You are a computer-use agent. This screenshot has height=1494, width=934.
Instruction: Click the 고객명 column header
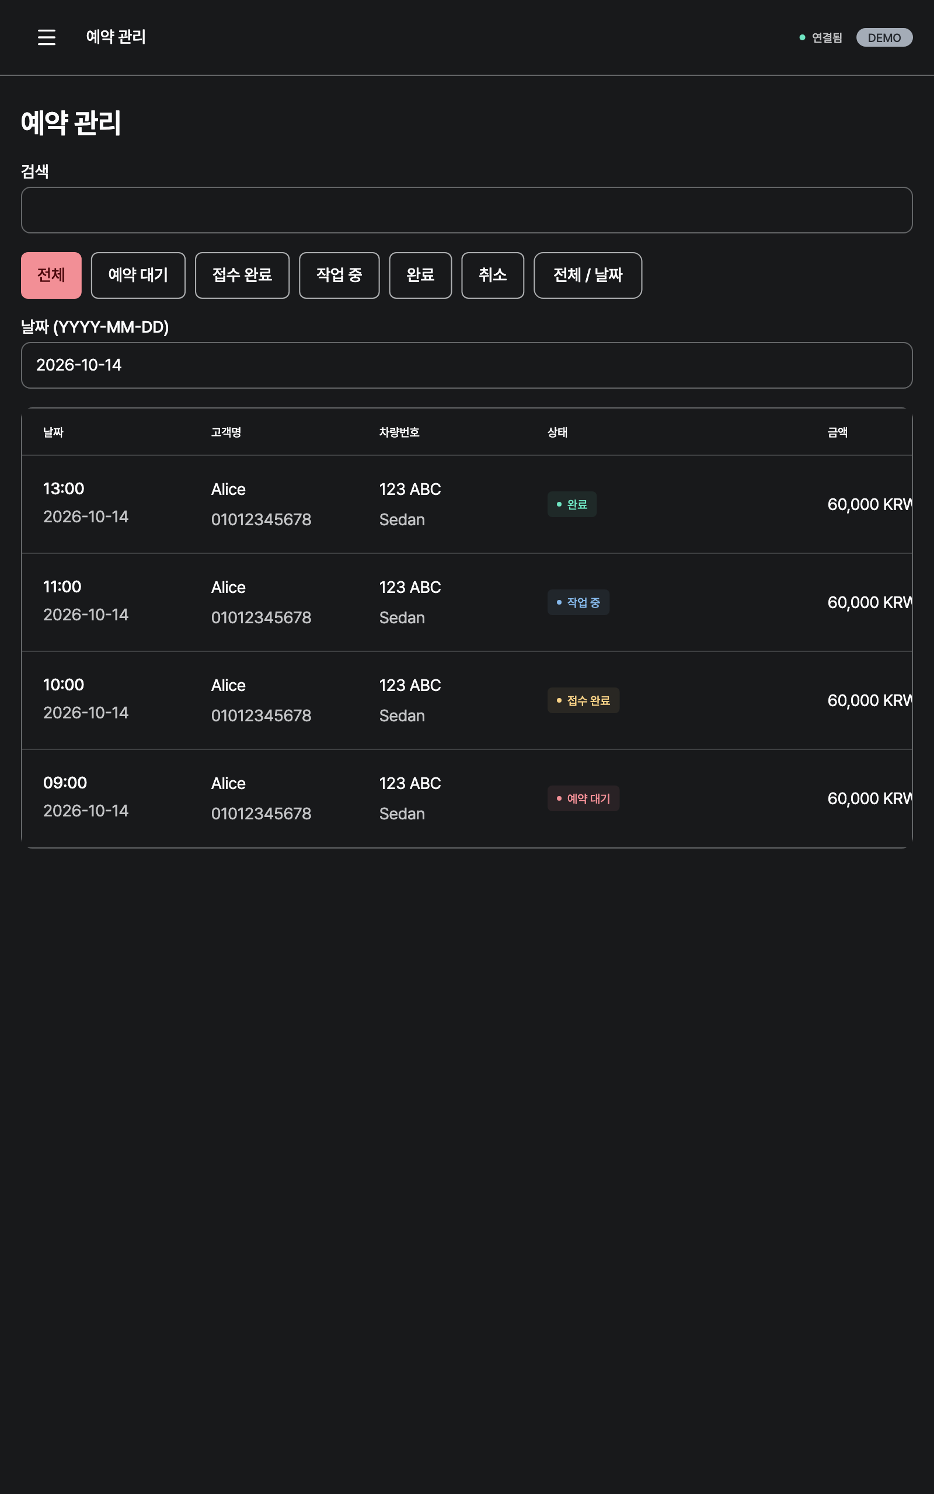pos(226,432)
